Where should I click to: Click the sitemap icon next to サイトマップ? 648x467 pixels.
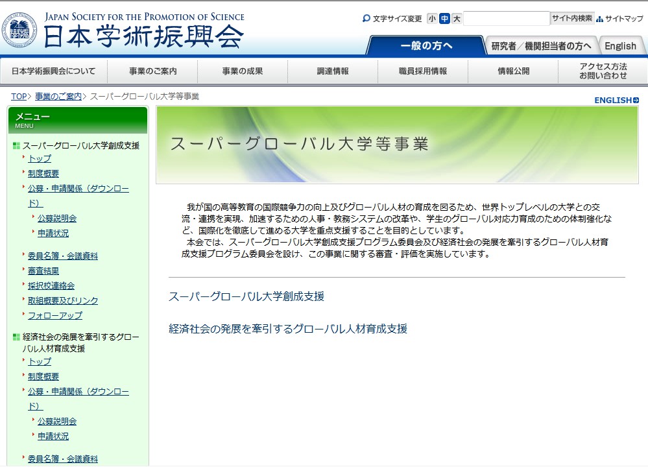click(x=599, y=19)
